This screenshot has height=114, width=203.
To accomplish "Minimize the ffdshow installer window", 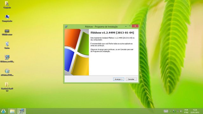I will pos(126,26).
